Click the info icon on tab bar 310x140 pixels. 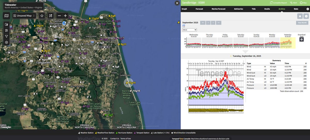[307, 9]
